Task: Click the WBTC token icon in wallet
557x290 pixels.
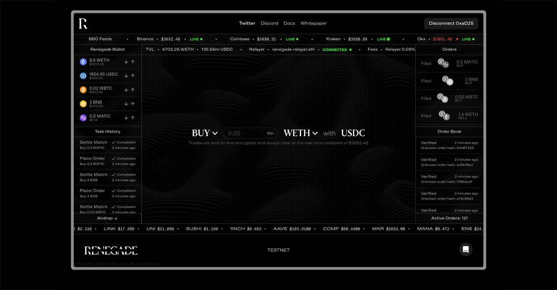Action: pyautogui.click(x=83, y=90)
